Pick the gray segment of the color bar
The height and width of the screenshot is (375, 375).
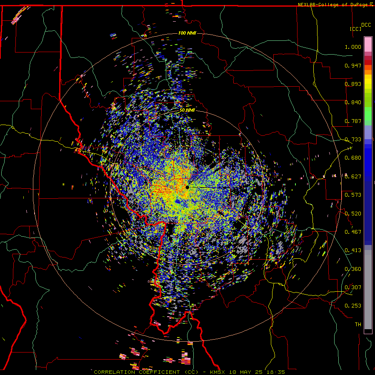[x=368, y=290]
